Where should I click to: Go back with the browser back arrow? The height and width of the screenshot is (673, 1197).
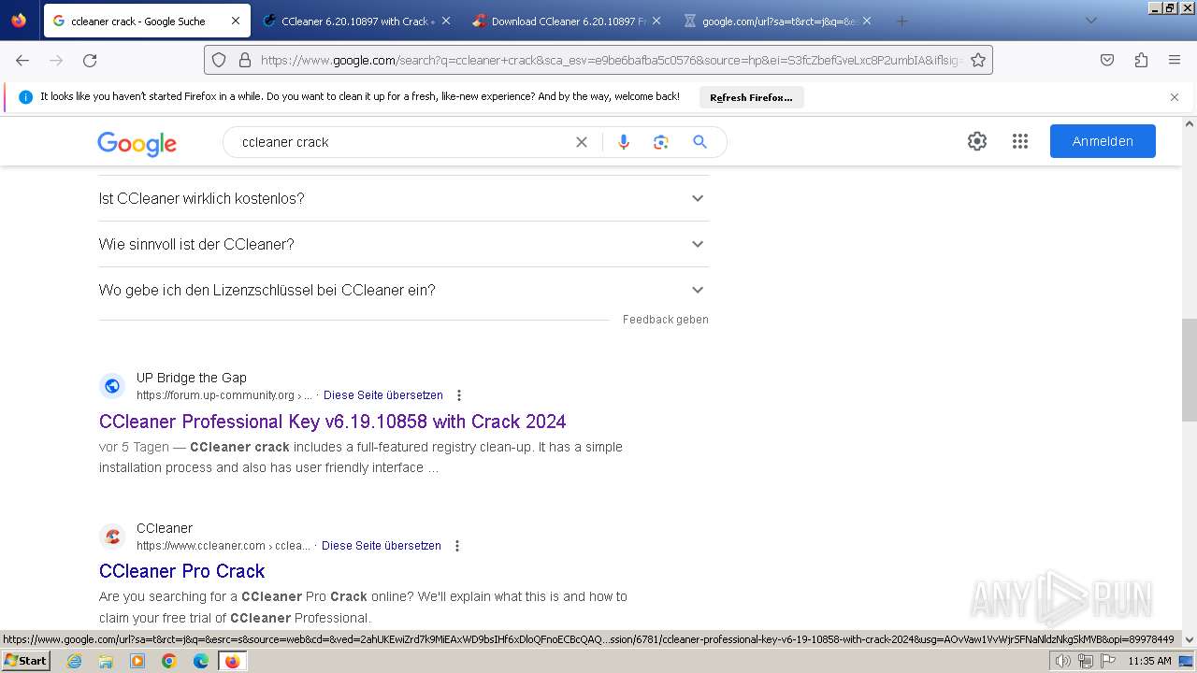coord(22,60)
